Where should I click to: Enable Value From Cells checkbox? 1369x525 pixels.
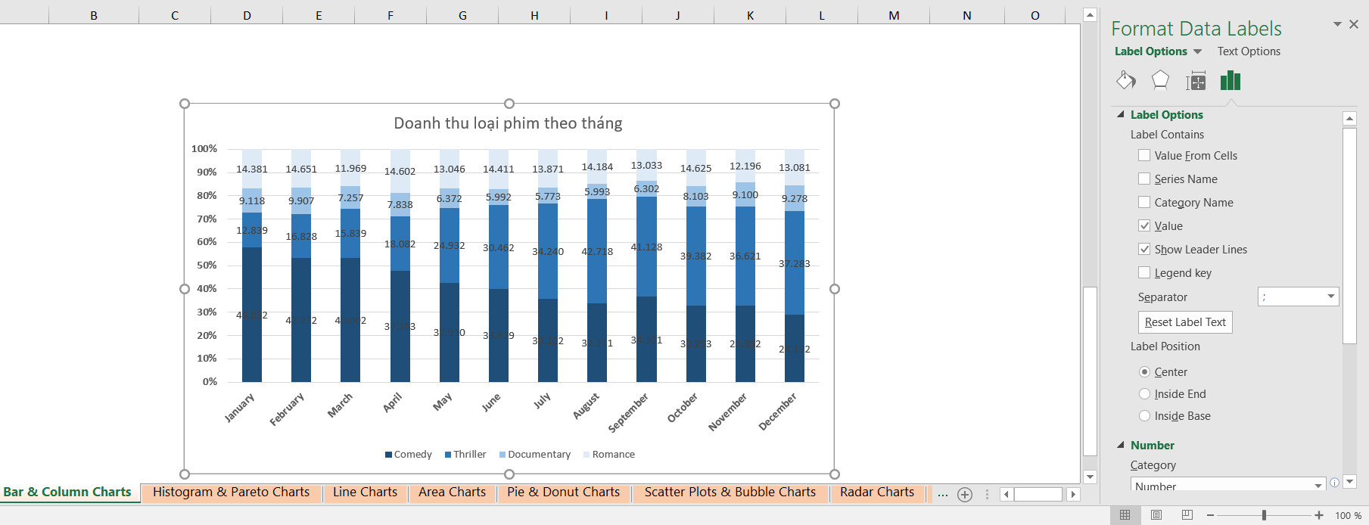1144,155
